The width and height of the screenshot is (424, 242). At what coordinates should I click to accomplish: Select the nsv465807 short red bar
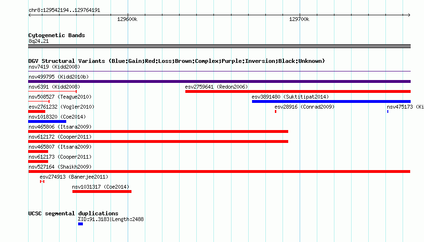click(38, 151)
